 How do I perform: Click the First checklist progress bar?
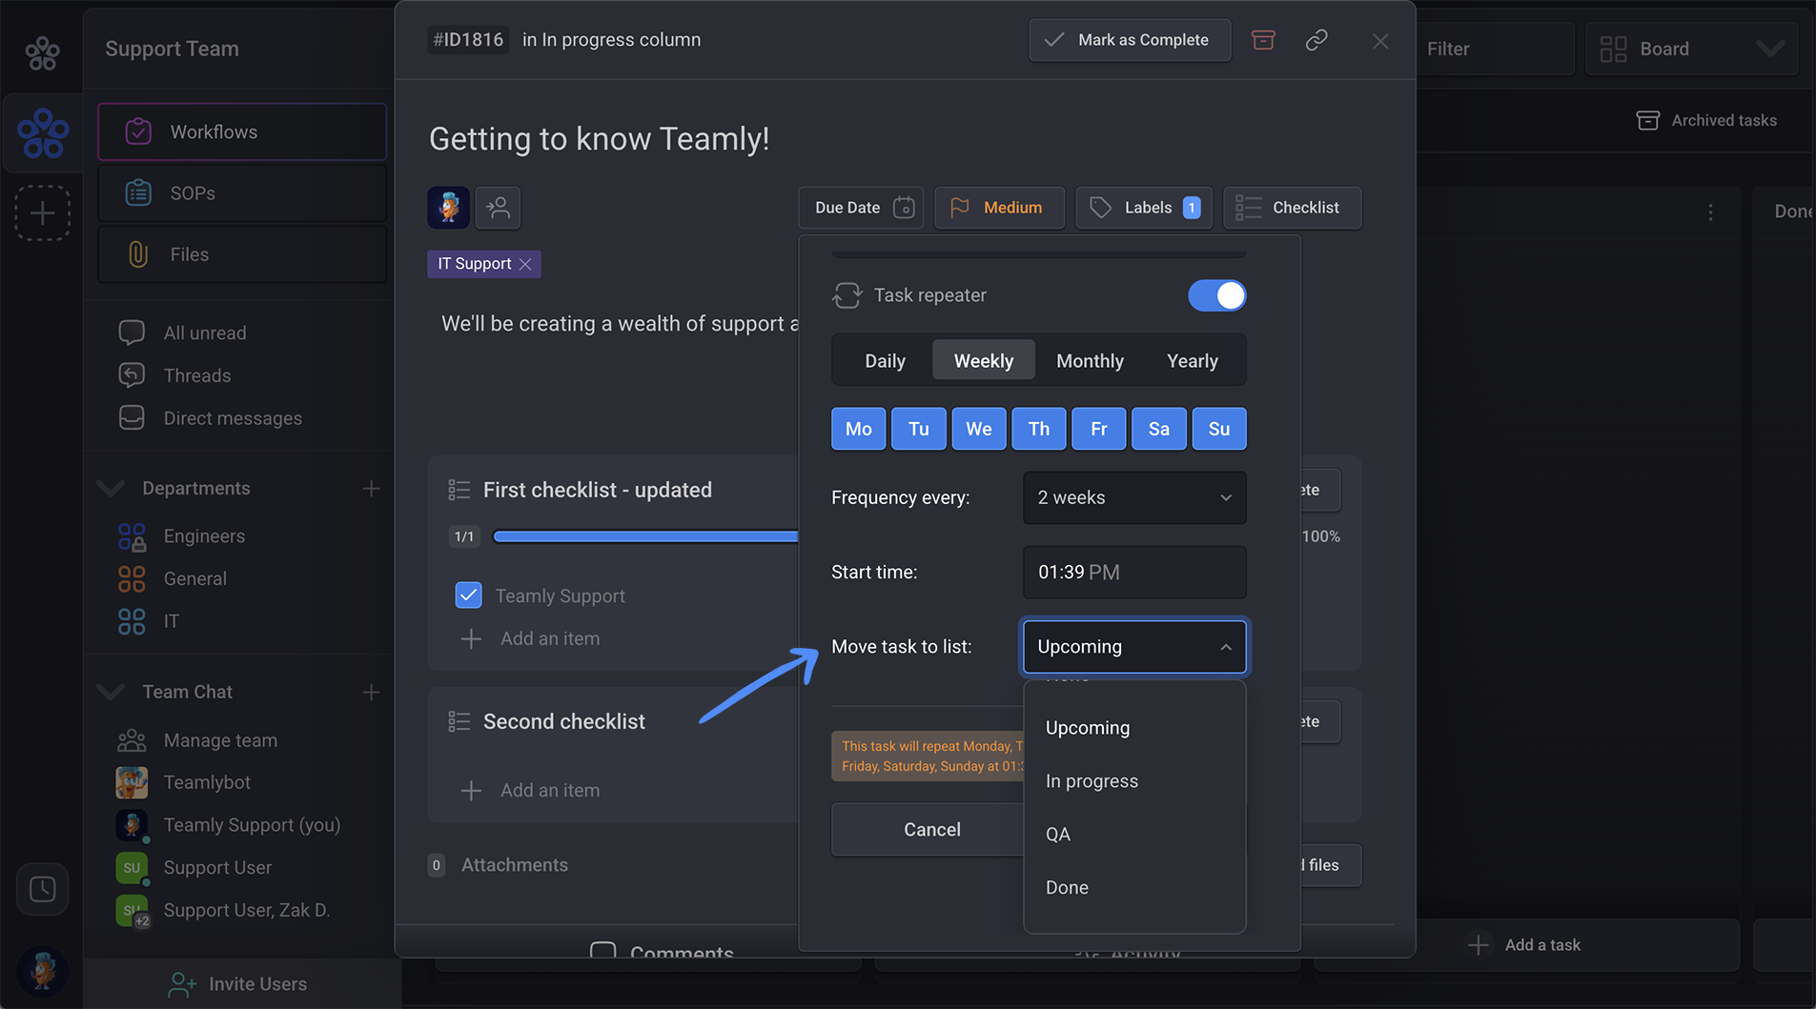(x=645, y=536)
